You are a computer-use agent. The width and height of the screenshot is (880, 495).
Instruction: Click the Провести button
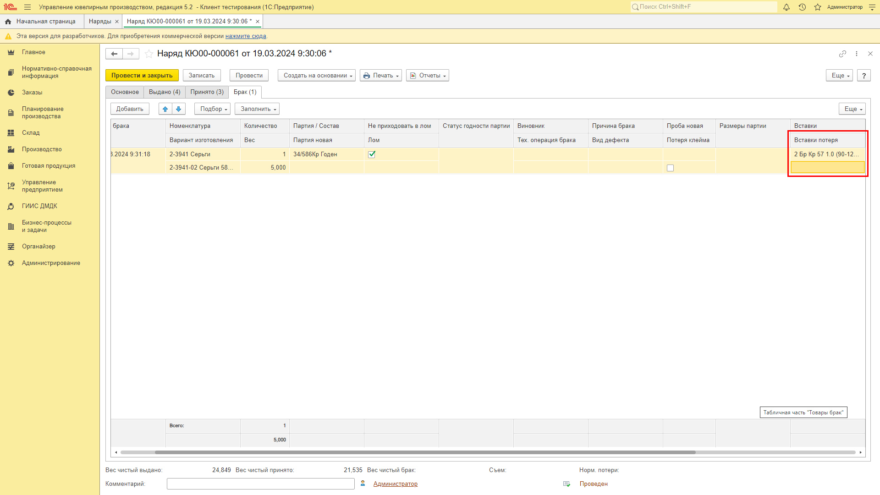coord(249,76)
